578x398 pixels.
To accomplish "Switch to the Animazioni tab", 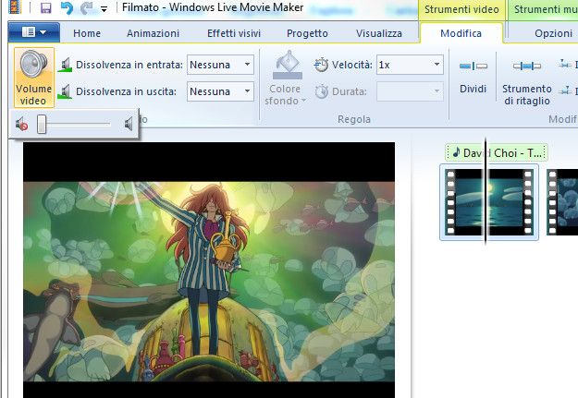I will 153,33.
